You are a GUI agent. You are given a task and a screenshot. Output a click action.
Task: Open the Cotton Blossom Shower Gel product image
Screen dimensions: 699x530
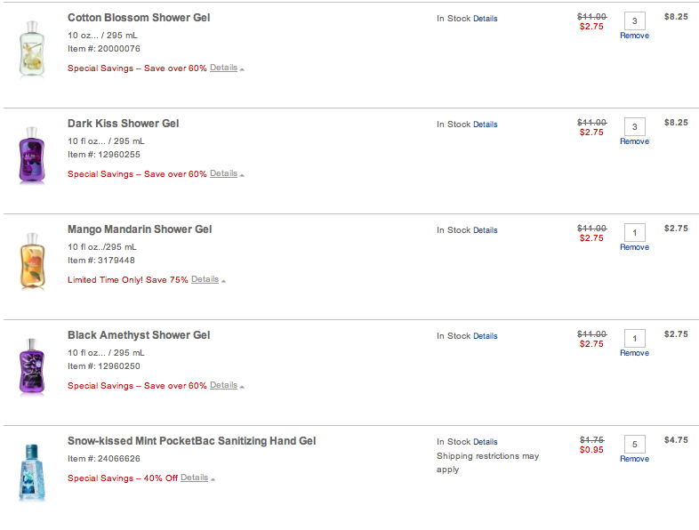32,49
